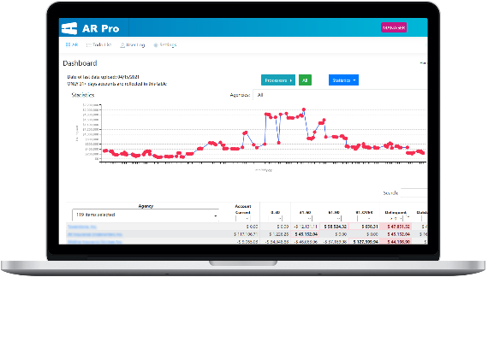Screen dimensions: 488x342
Task: Click the Dashboard heading
Action: 80,63
